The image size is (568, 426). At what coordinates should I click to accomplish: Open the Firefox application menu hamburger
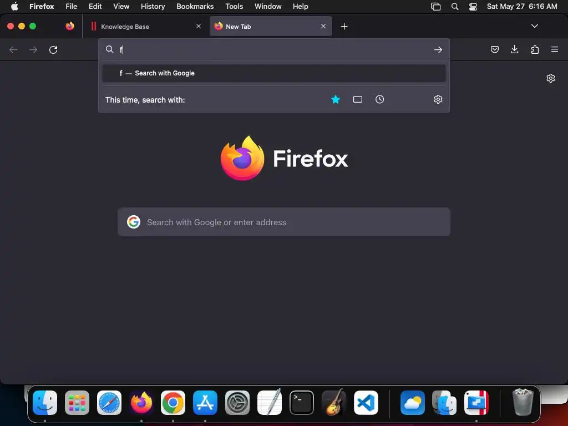pos(555,49)
